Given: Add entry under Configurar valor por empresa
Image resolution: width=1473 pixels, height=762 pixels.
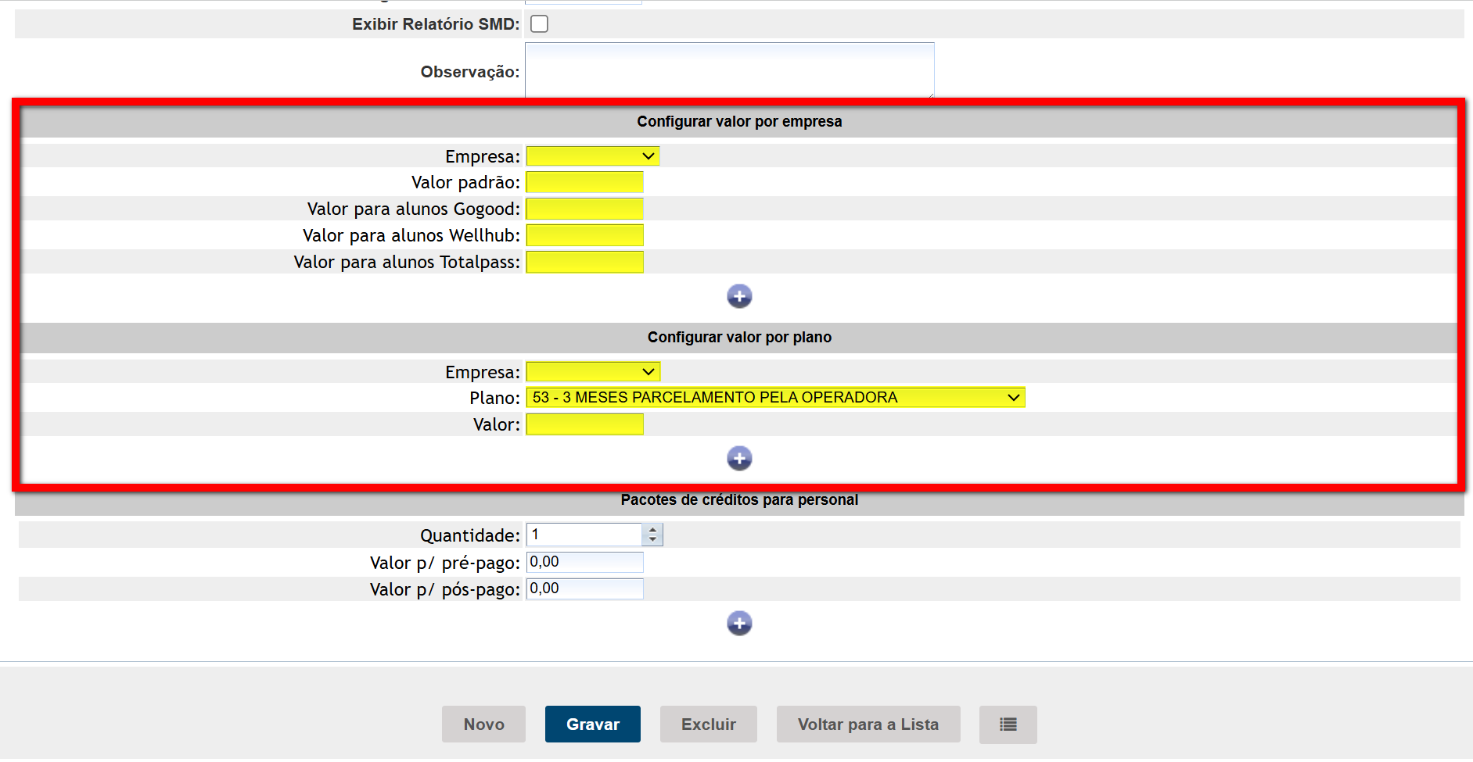Looking at the screenshot, I should [738, 296].
